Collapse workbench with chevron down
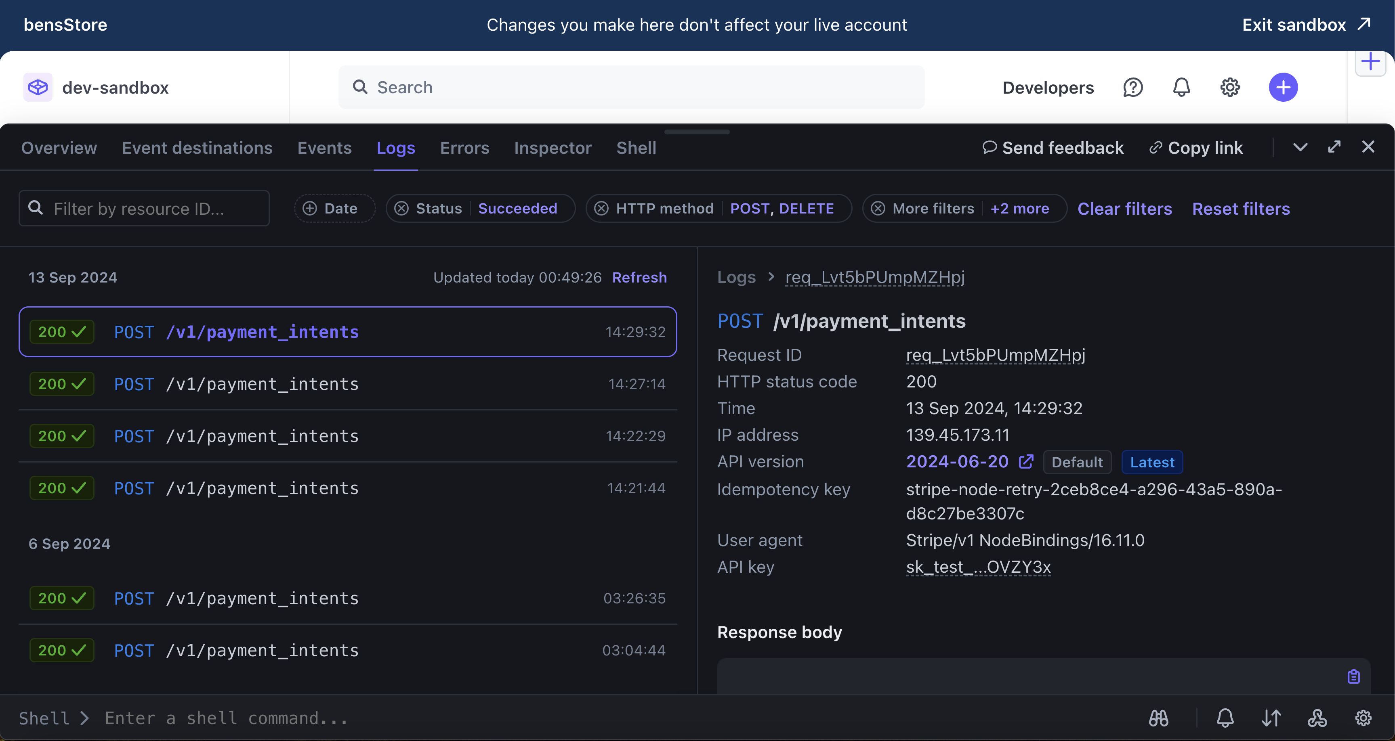Viewport: 1395px width, 741px height. (1300, 147)
